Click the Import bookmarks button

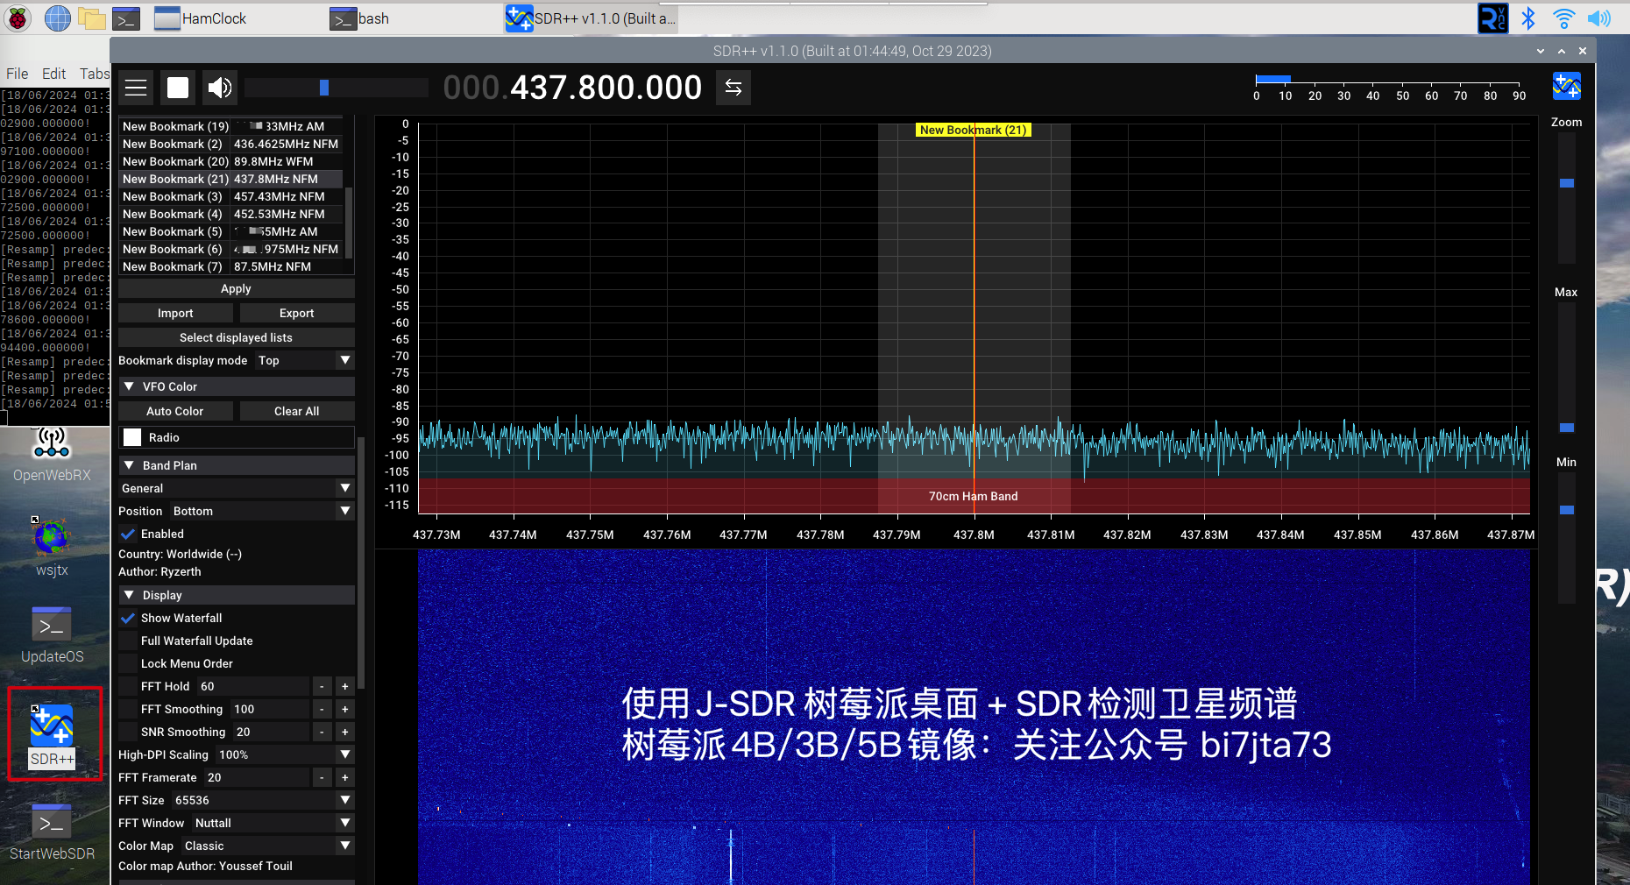(175, 313)
